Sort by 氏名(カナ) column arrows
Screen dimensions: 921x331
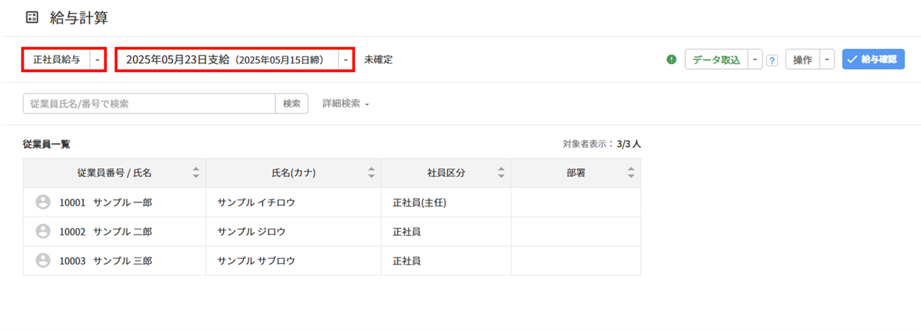[371, 173]
